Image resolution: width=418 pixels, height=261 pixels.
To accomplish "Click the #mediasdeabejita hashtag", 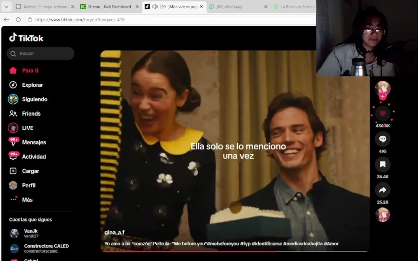I will point(303,244).
